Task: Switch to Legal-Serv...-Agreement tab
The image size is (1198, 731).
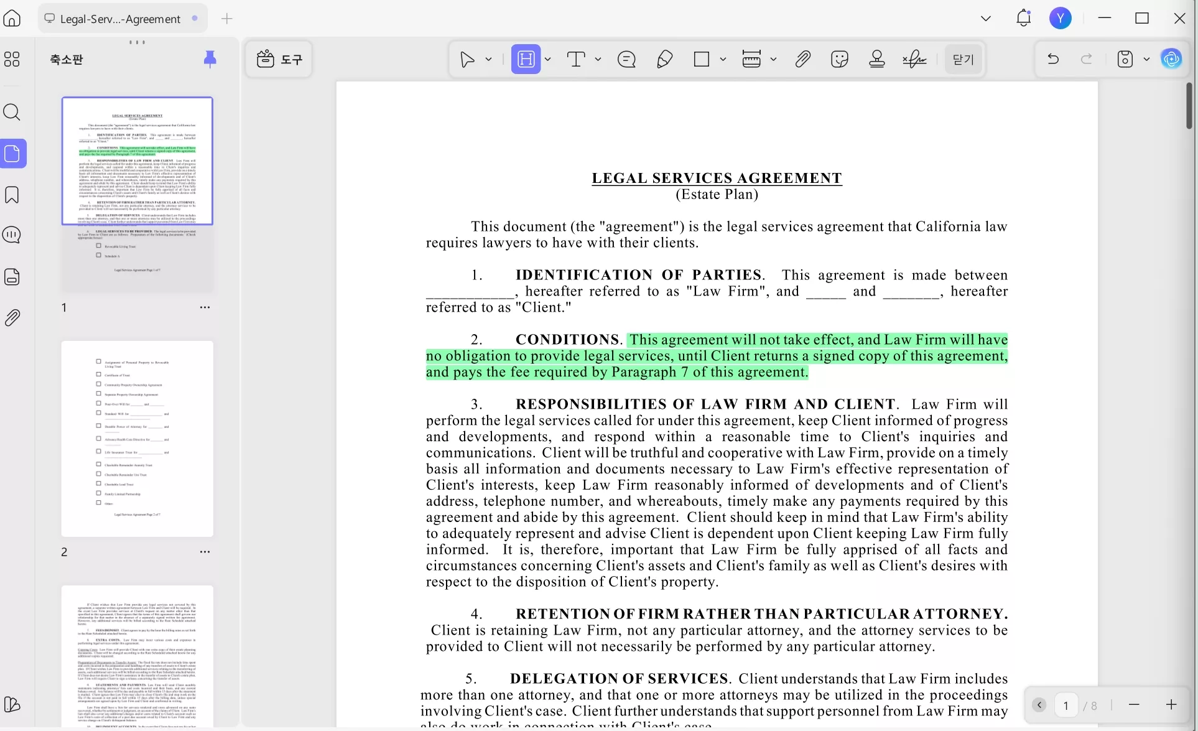Action: coord(121,19)
